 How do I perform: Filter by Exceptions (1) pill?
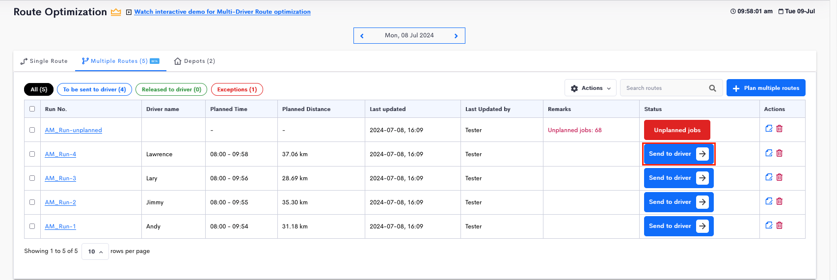[237, 89]
